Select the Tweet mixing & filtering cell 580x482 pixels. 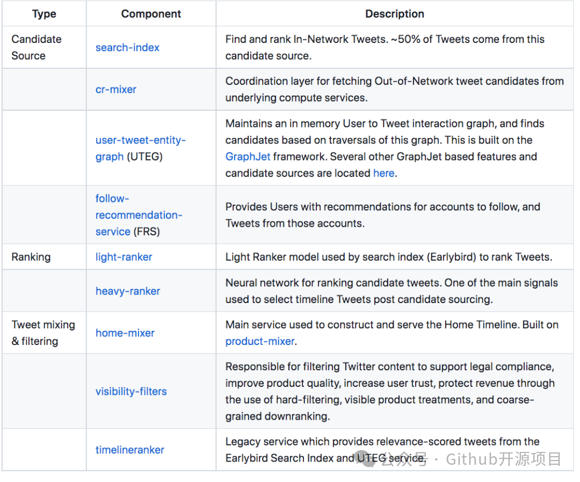point(43,333)
